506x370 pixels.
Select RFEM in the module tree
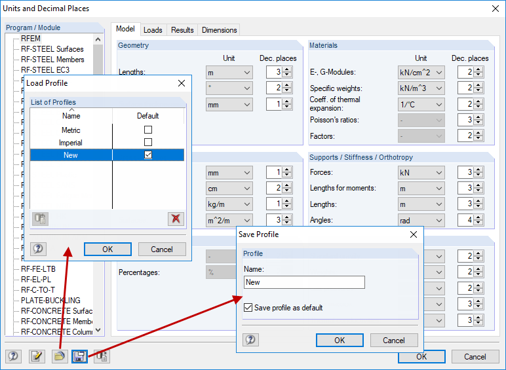(31, 39)
